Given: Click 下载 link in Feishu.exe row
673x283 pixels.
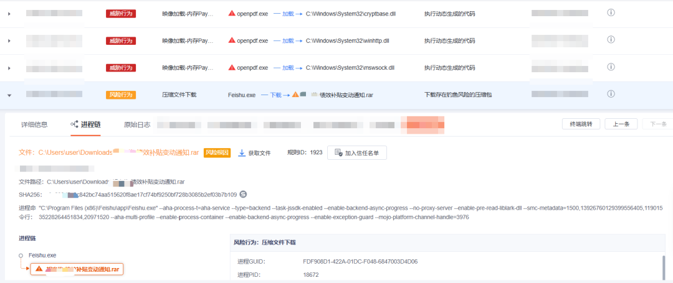Looking at the screenshot, I should point(275,95).
